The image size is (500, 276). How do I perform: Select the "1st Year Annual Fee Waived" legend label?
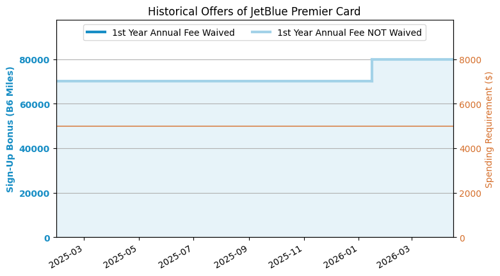[x=173, y=33]
